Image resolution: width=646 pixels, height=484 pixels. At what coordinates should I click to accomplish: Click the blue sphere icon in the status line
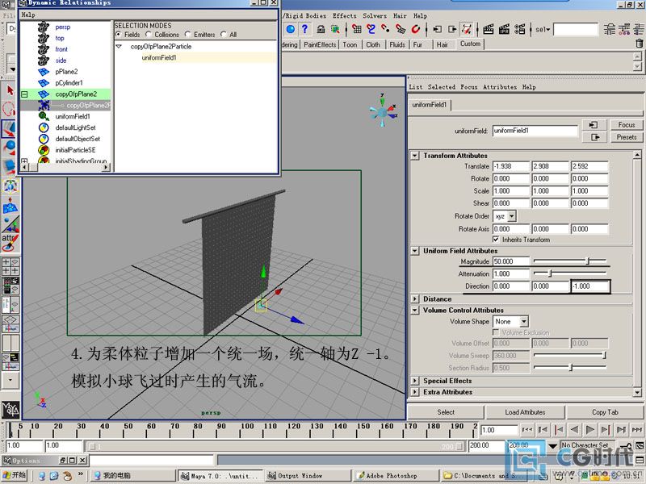[x=291, y=29]
